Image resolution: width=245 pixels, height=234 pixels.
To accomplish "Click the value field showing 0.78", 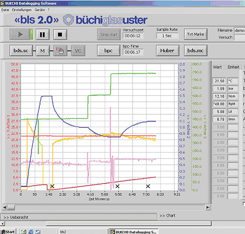I will [x=219, y=119].
